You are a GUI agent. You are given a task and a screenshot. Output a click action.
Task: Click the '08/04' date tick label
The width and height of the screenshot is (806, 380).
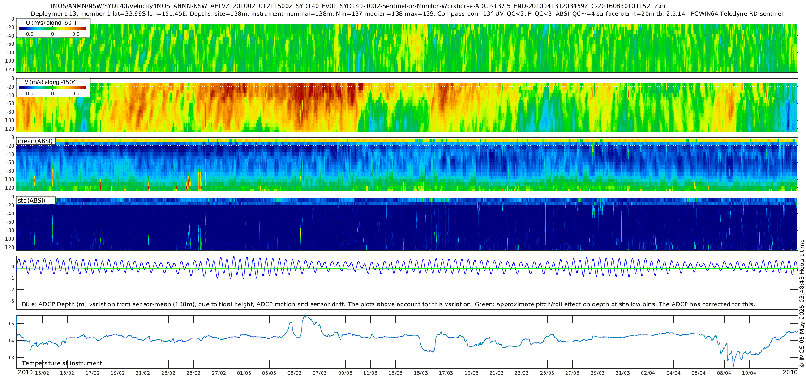pyautogui.click(x=724, y=373)
